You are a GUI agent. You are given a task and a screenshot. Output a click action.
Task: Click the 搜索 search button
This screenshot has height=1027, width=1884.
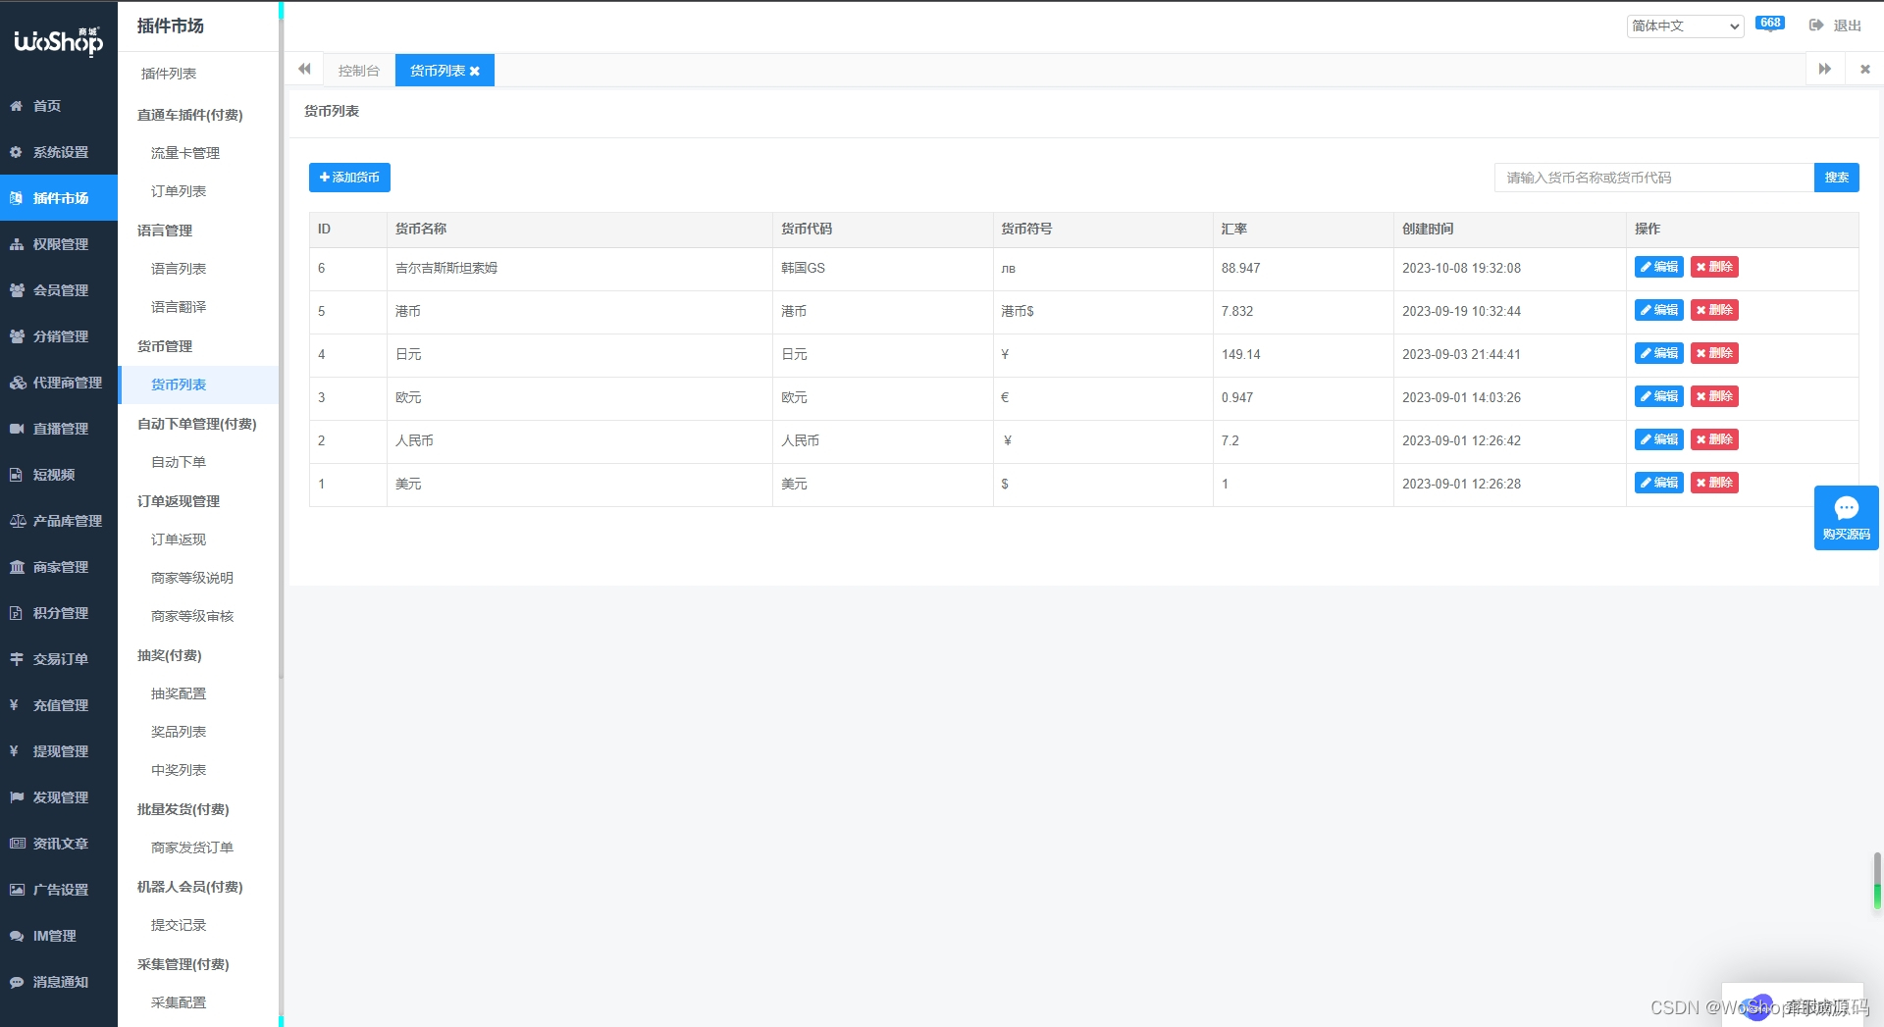click(1836, 178)
